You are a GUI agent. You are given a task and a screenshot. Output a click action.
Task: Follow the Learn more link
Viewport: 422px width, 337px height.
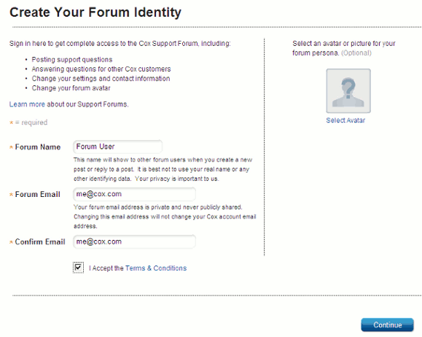click(x=27, y=104)
